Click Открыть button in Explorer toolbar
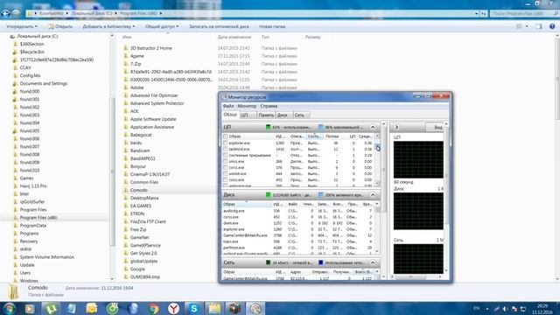This screenshot has width=560, height=315. pos(60,26)
